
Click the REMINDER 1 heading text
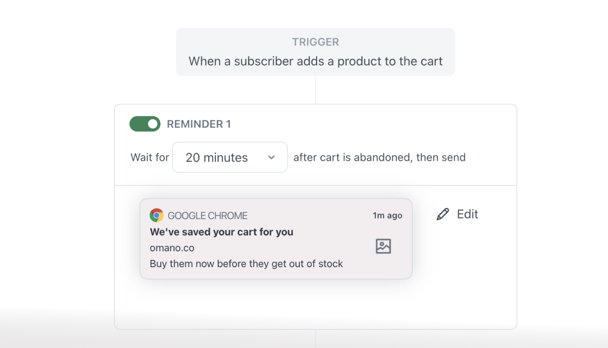click(199, 123)
